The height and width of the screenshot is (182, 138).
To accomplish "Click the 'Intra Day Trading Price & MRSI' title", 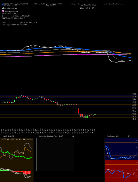I will point(56,136).
